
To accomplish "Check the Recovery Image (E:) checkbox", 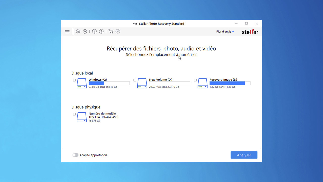I will tap(195, 80).
